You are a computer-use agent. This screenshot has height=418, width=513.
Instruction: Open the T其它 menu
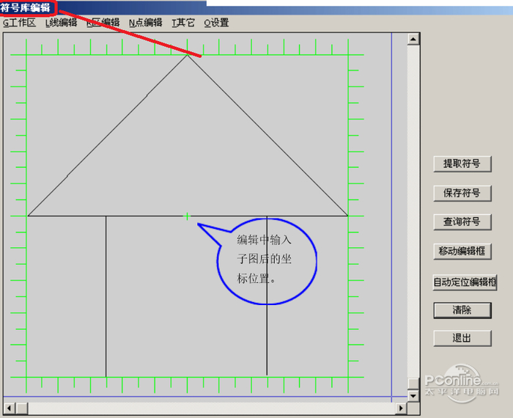pyautogui.click(x=182, y=23)
